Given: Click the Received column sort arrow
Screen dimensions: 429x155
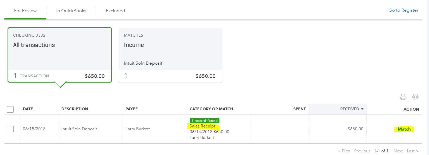Looking at the screenshot, I should coord(362,109).
